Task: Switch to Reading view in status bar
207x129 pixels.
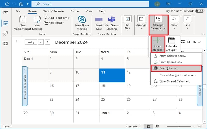Action: click(x=158, y=126)
